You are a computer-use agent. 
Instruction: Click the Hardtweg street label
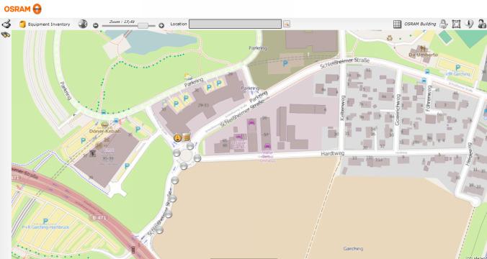tap(333, 153)
